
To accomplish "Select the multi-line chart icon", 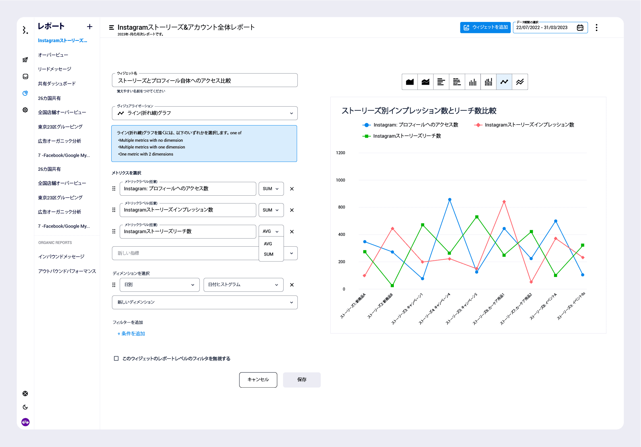I will coord(520,82).
